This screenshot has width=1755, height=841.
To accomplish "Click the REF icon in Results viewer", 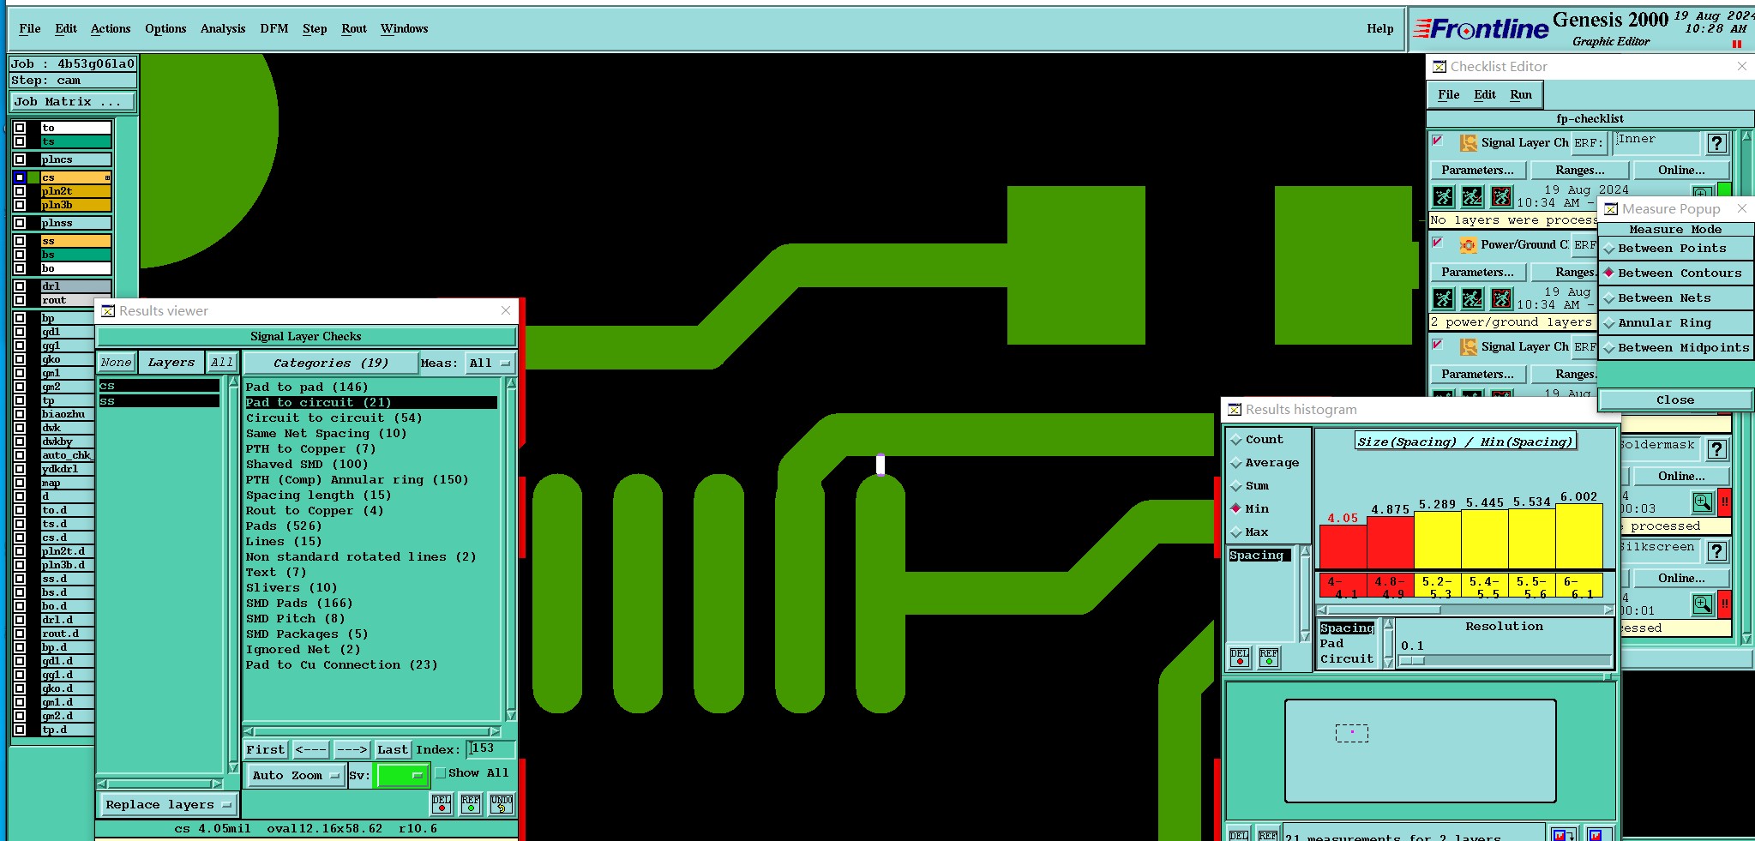I will pyautogui.click(x=471, y=803).
